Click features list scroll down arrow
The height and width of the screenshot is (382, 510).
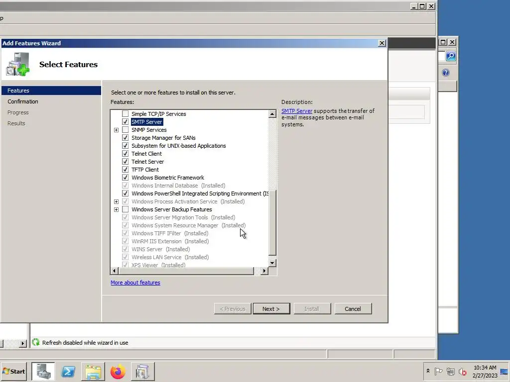(x=272, y=263)
